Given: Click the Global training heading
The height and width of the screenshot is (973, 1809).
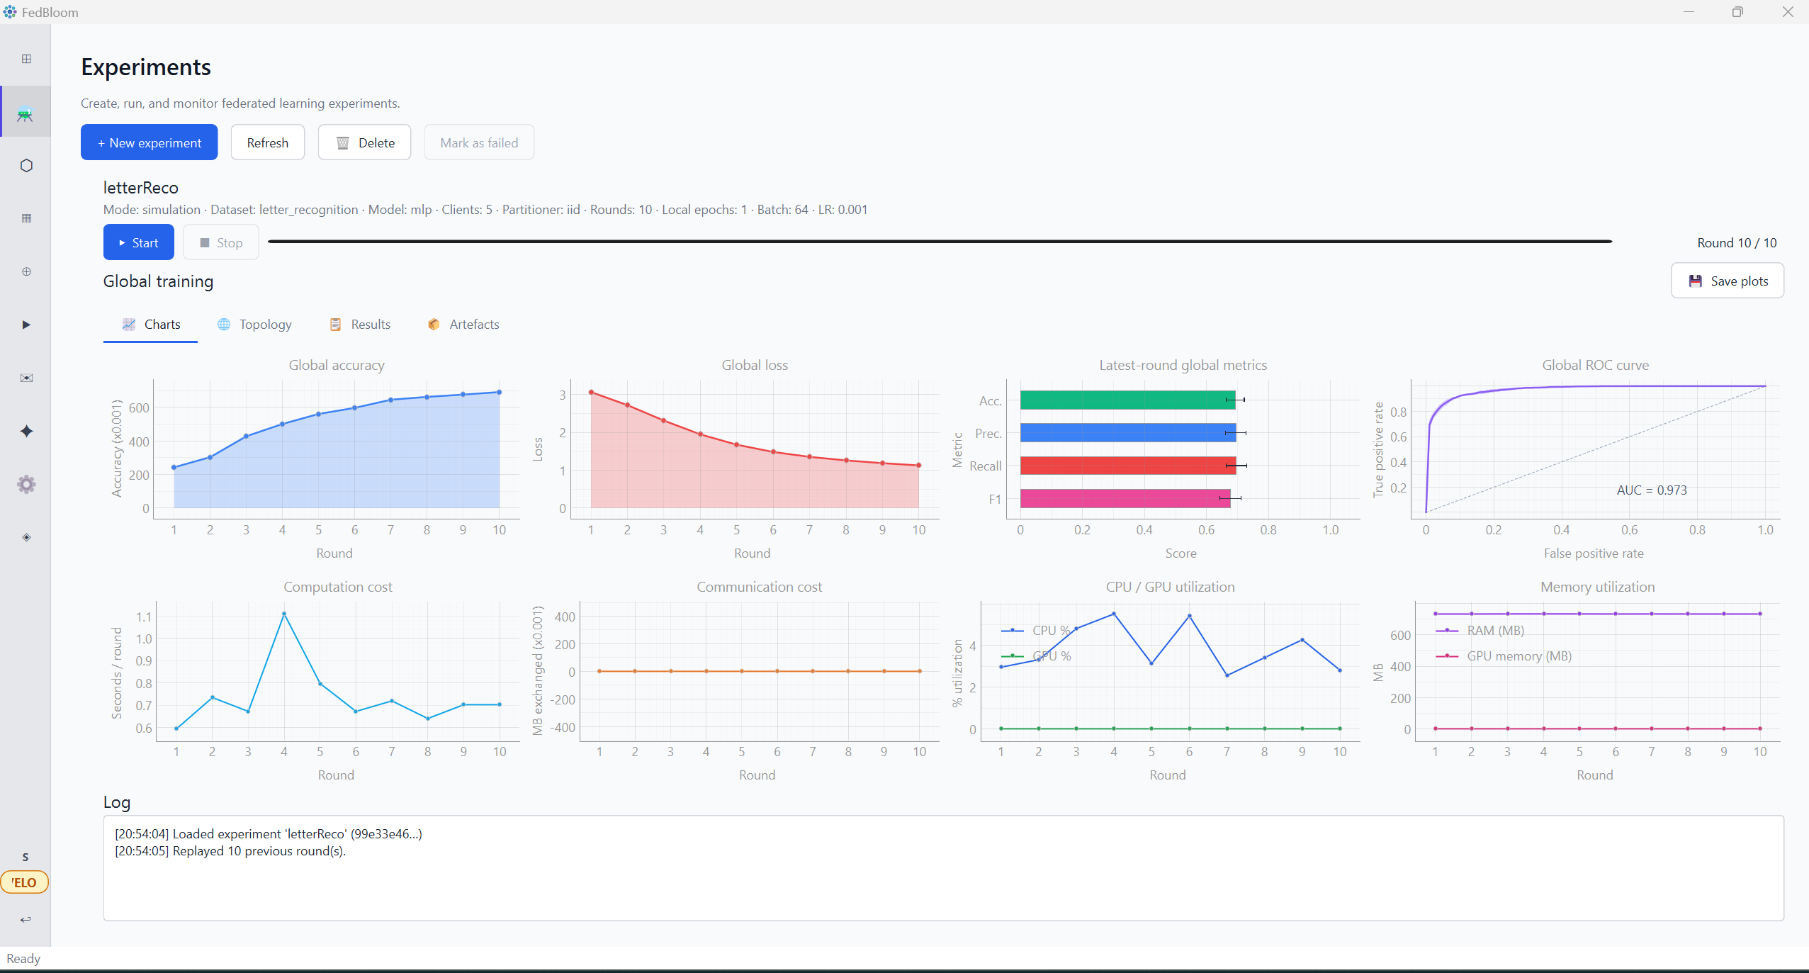Looking at the screenshot, I should [158, 281].
